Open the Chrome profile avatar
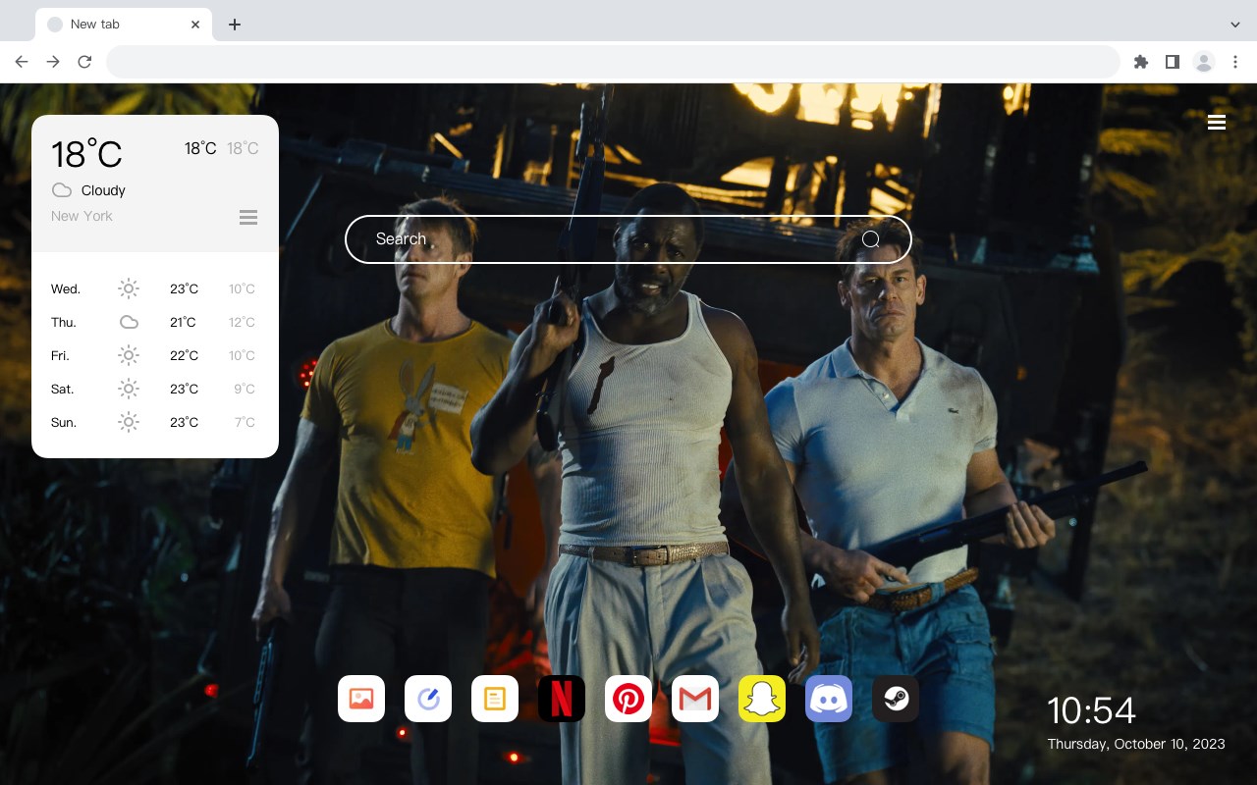The height and width of the screenshot is (785, 1257). [x=1204, y=62]
